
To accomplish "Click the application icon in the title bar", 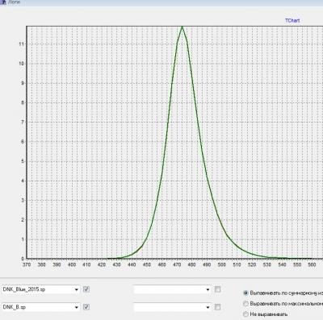I will [3, 2].
